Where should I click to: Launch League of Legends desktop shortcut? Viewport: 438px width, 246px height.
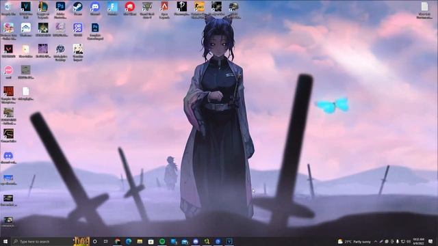click(42, 10)
